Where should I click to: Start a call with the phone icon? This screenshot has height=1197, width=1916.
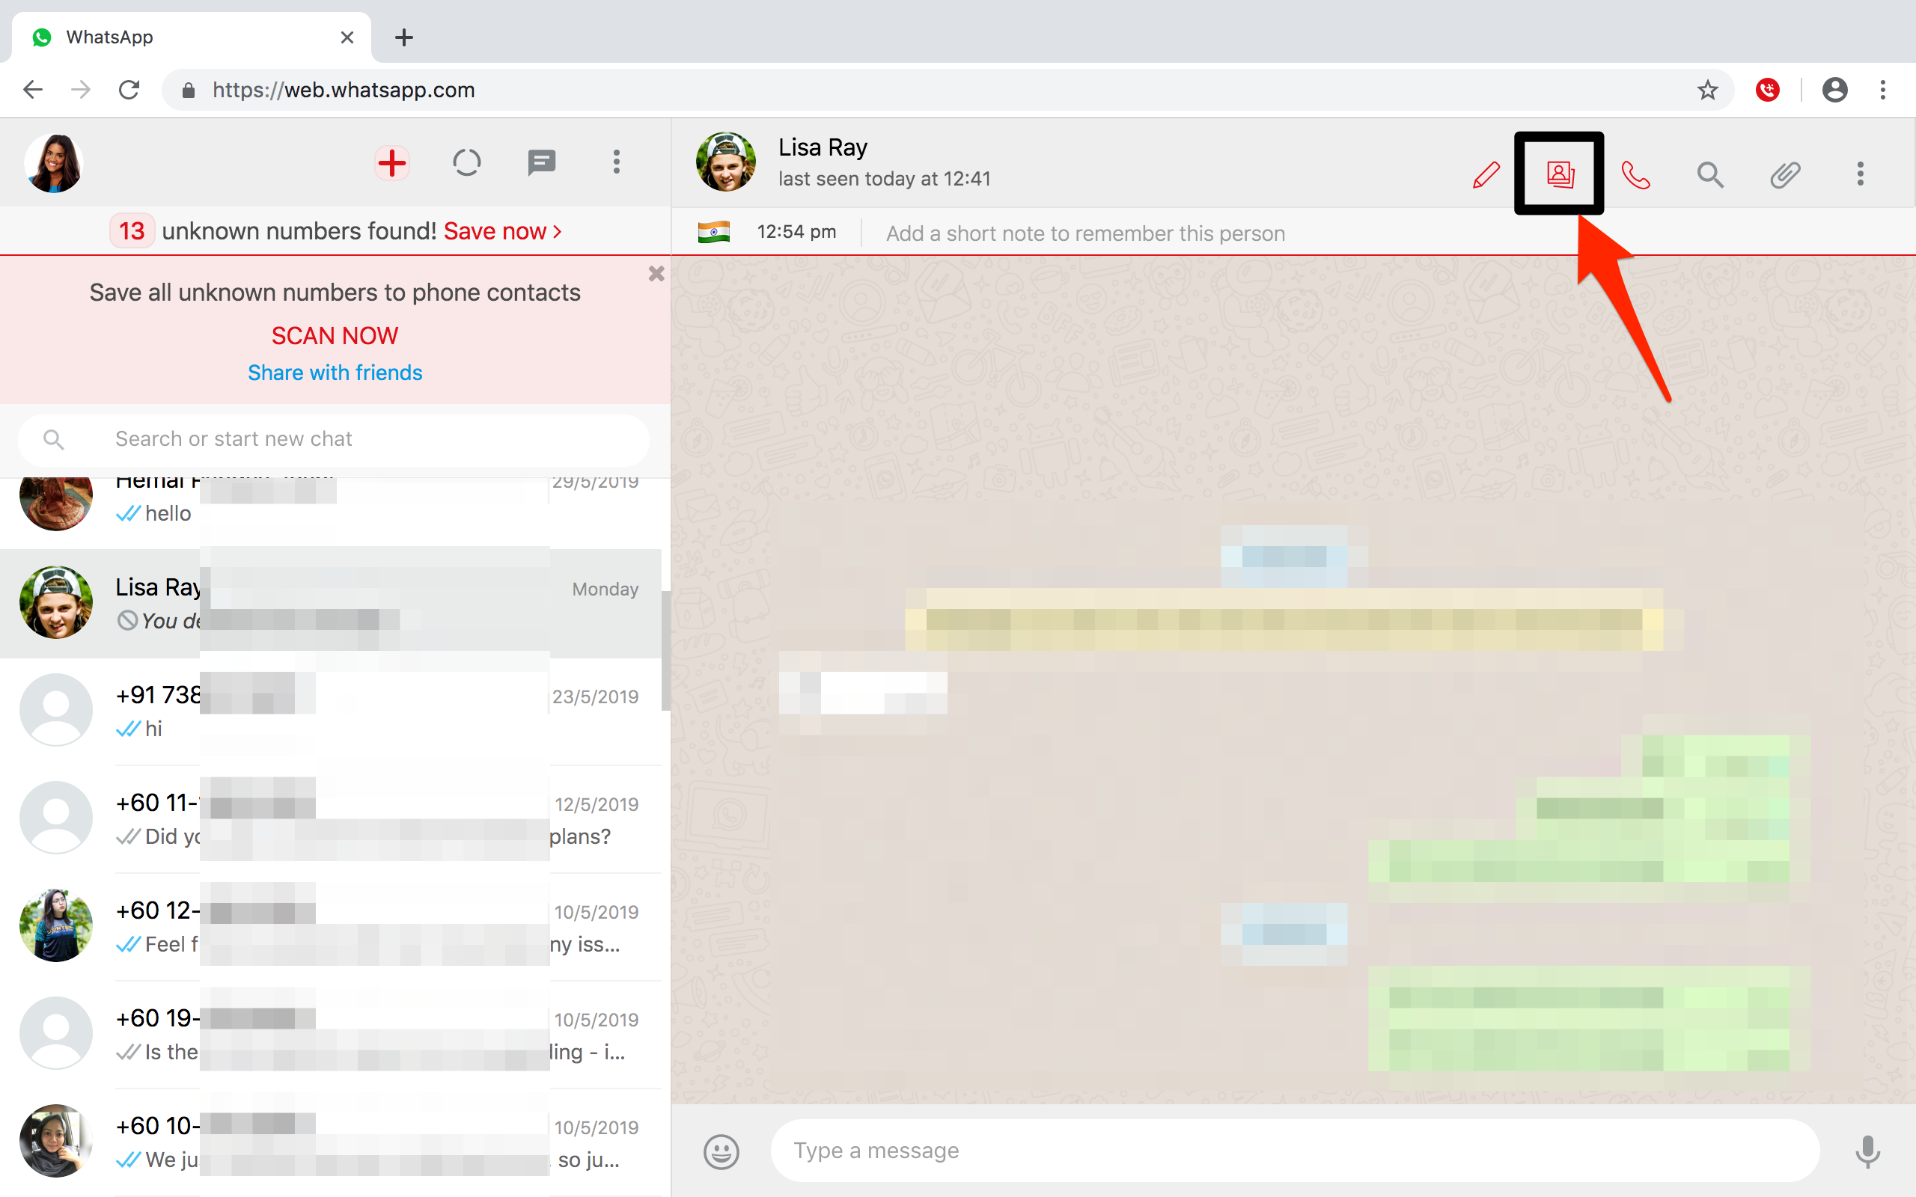(1635, 174)
